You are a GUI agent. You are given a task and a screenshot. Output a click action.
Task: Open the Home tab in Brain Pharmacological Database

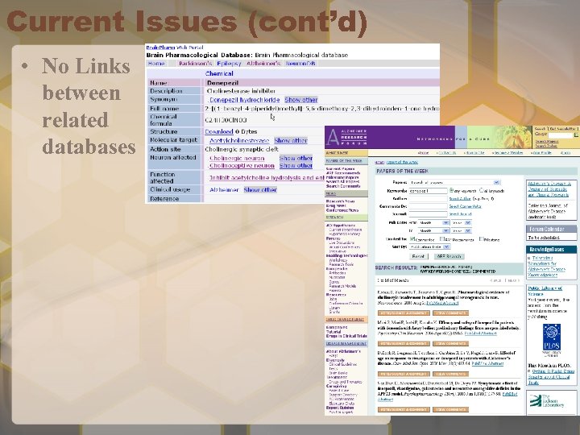[x=156, y=64]
